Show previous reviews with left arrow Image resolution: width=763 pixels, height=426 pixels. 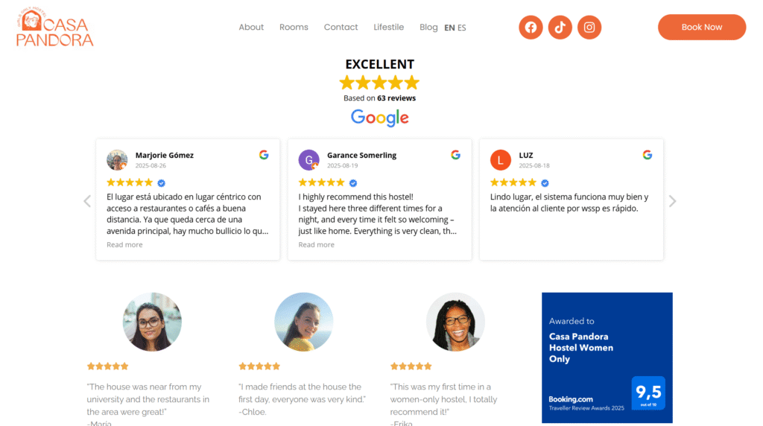[x=87, y=201]
